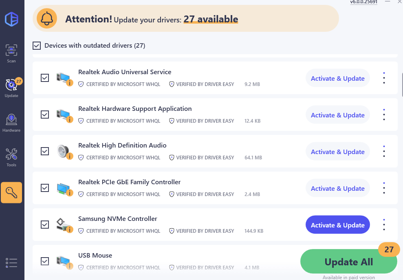Image resolution: width=403 pixels, height=280 pixels.
Task: Open the Hardware section in sidebar
Action: (11, 123)
